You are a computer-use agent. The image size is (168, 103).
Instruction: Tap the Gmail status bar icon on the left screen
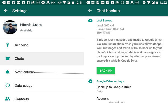(x=33, y=2)
